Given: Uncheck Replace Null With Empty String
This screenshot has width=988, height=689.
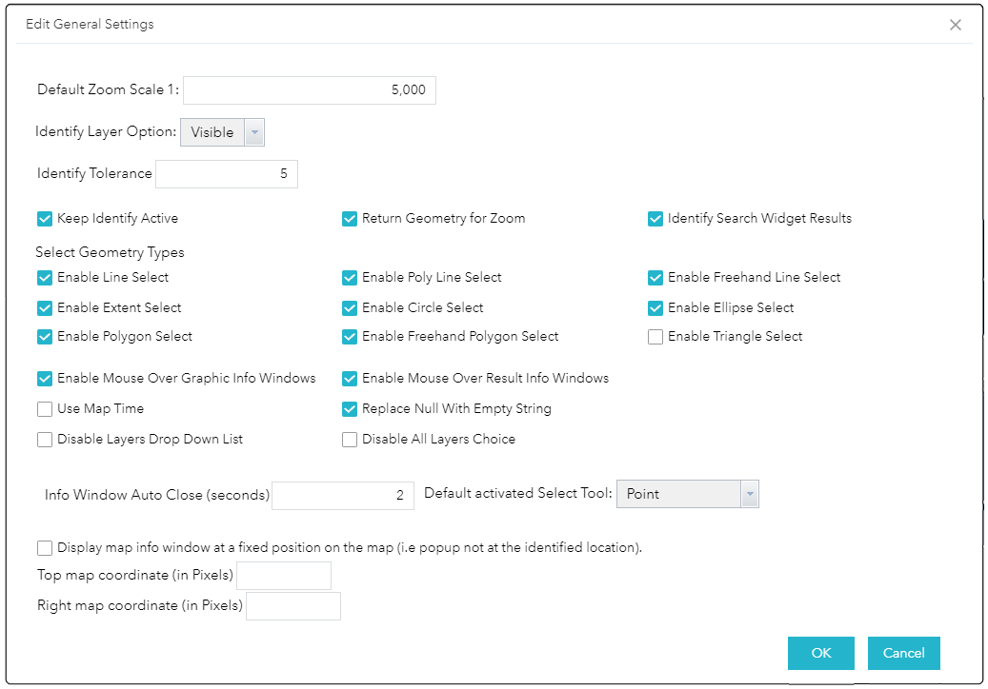Looking at the screenshot, I should coord(350,408).
